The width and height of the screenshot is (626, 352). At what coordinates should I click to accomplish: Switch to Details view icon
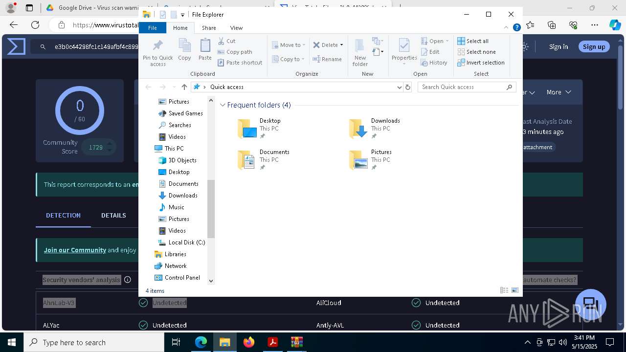click(504, 290)
